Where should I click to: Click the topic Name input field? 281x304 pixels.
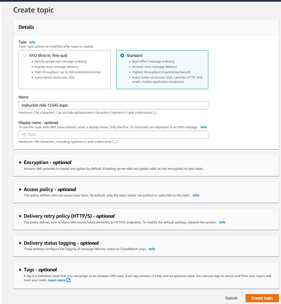(x=113, y=105)
